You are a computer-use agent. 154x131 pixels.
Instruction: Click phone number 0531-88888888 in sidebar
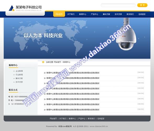point(21,97)
